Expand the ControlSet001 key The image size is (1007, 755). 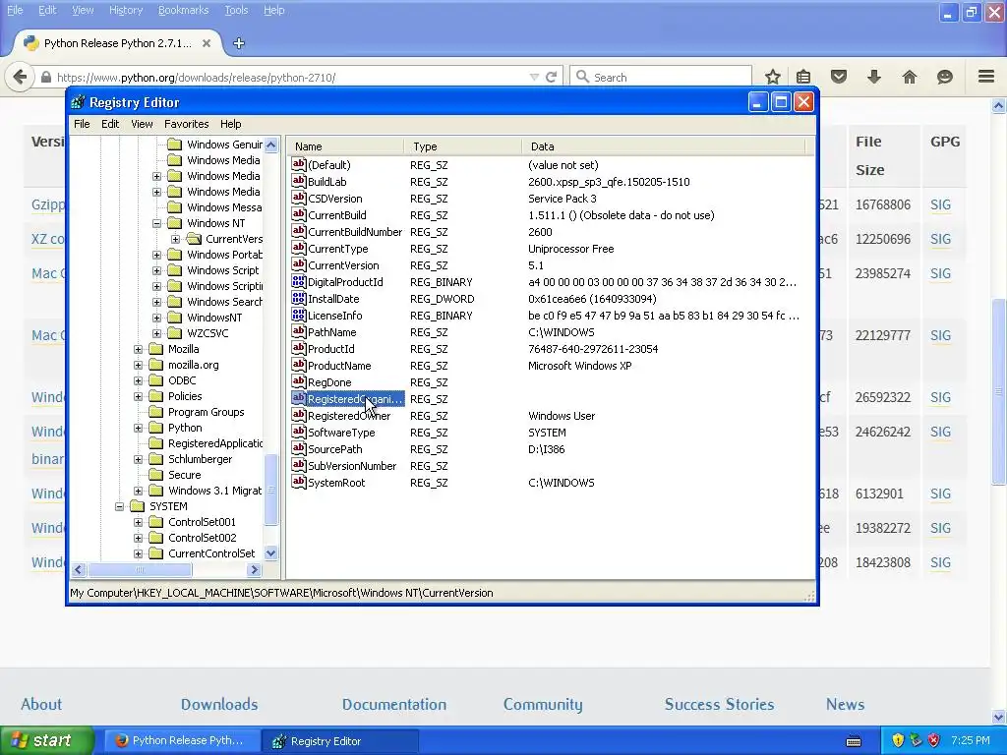[x=138, y=522]
